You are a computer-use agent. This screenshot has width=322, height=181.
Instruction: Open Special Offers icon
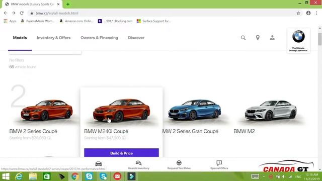click(x=219, y=163)
